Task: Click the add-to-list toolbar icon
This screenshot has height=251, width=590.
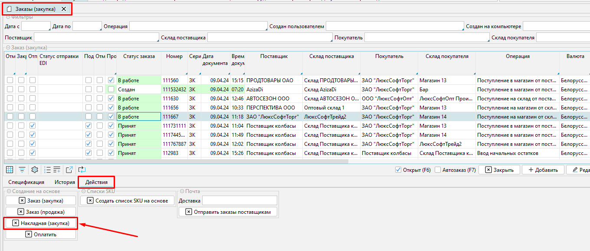Action: pyautogui.click(x=57, y=170)
